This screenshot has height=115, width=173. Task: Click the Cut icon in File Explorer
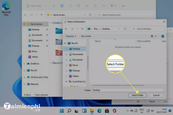(54, 6)
